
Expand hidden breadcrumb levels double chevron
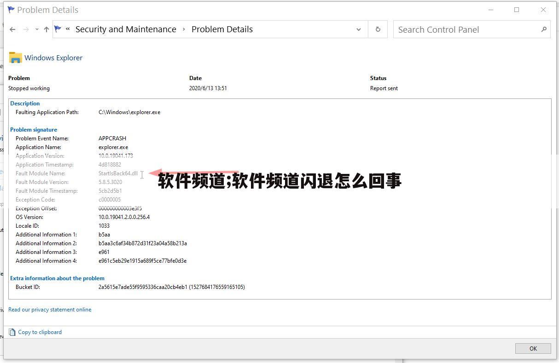point(68,29)
